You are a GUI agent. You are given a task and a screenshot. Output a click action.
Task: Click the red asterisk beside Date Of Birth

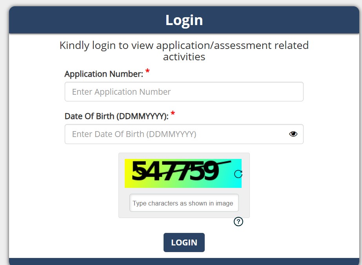(x=173, y=114)
